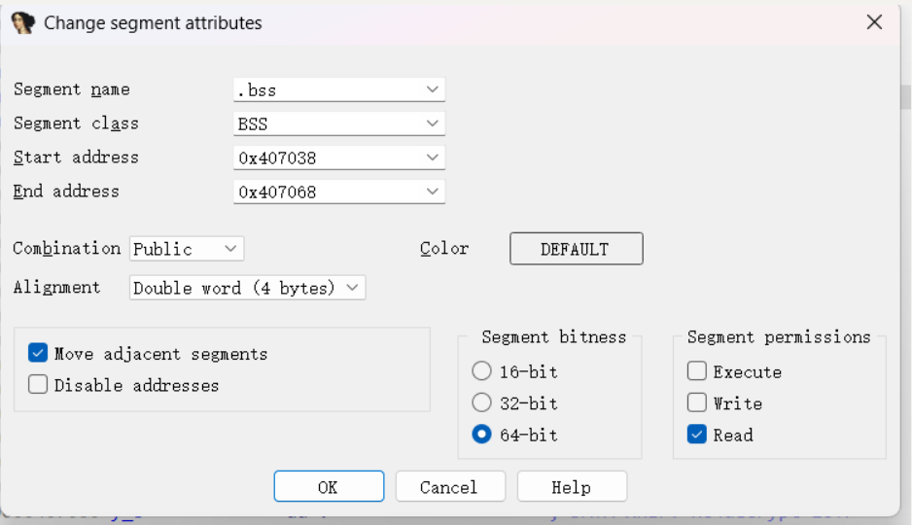
Task: Click the Start address label
Action: (x=76, y=157)
